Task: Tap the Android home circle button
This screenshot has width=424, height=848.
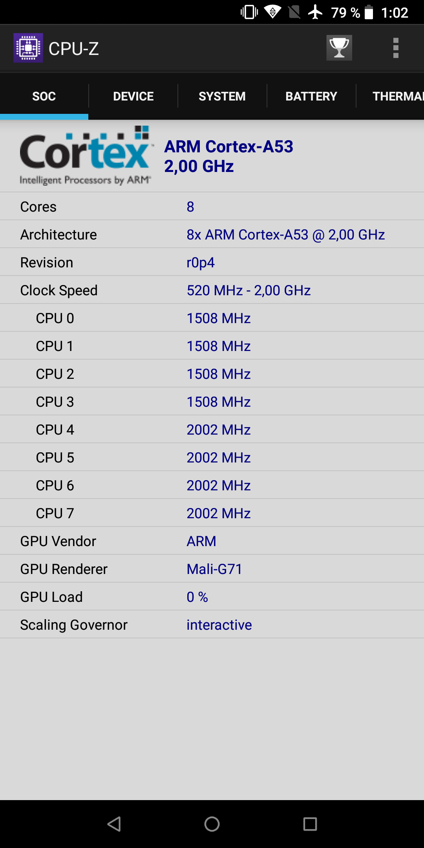Action: pos(212,824)
